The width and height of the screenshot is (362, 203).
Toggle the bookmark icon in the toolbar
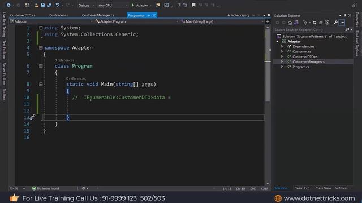(x=193, y=5)
